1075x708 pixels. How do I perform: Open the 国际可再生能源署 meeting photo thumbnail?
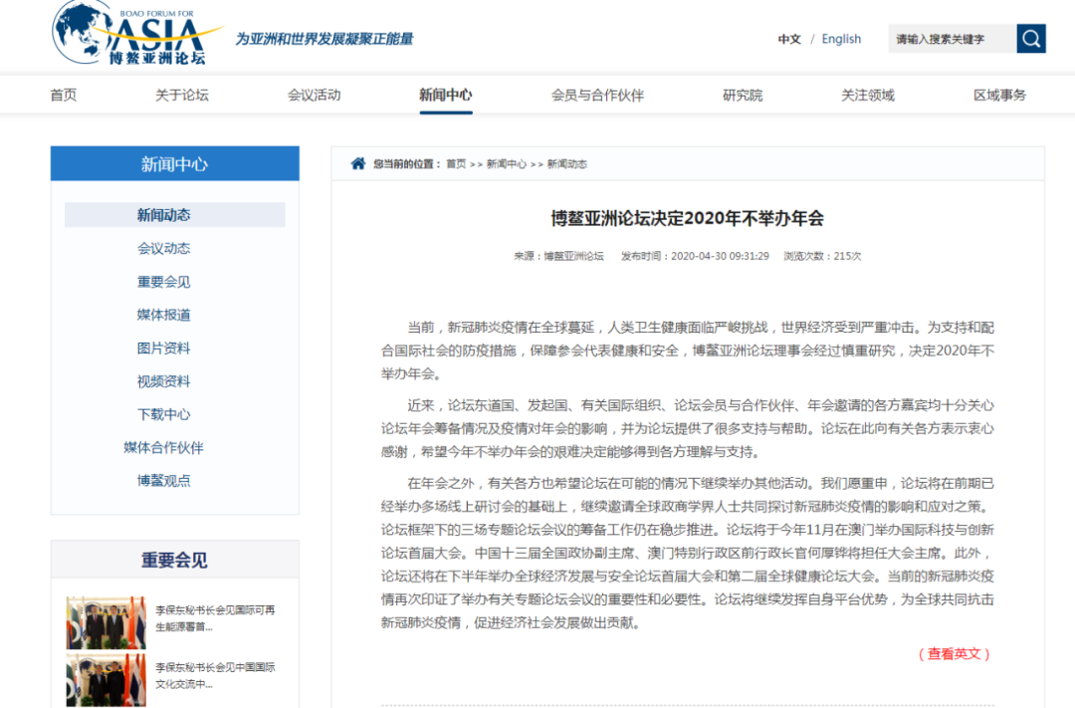(x=107, y=622)
